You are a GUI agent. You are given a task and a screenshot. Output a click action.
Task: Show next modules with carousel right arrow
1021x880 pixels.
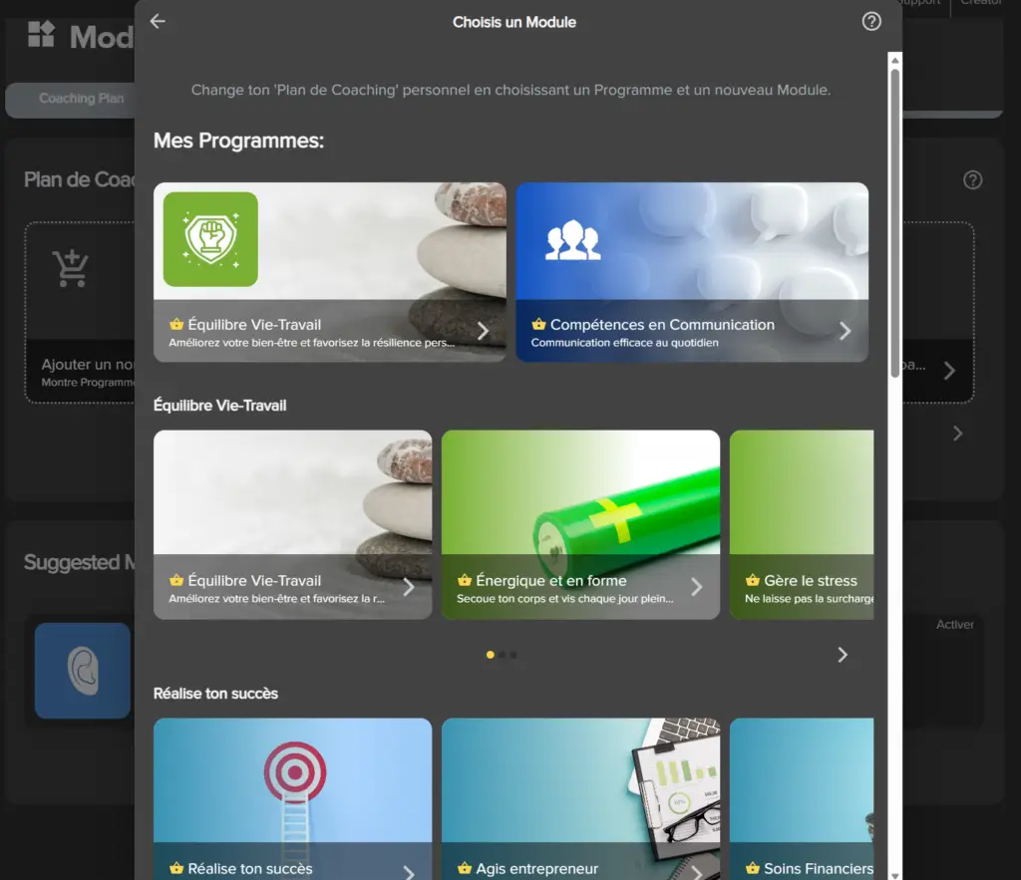pyautogui.click(x=843, y=655)
